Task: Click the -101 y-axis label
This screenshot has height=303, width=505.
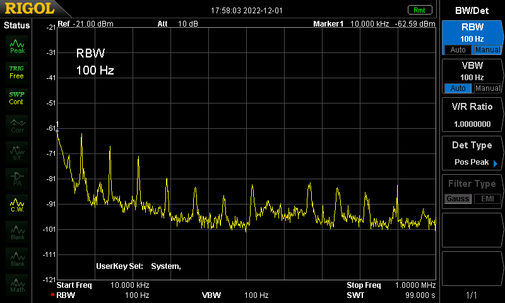Action: click(x=49, y=229)
